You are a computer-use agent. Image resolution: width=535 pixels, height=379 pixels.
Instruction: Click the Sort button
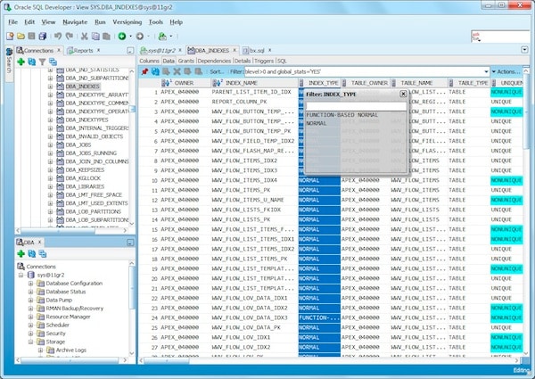coord(216,70)
